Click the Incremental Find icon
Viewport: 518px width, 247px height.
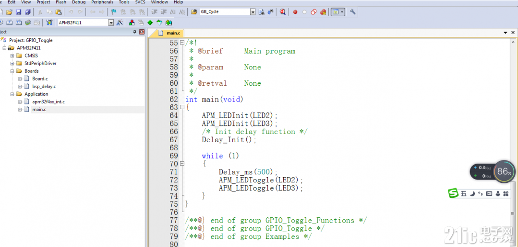coord(271,12)
